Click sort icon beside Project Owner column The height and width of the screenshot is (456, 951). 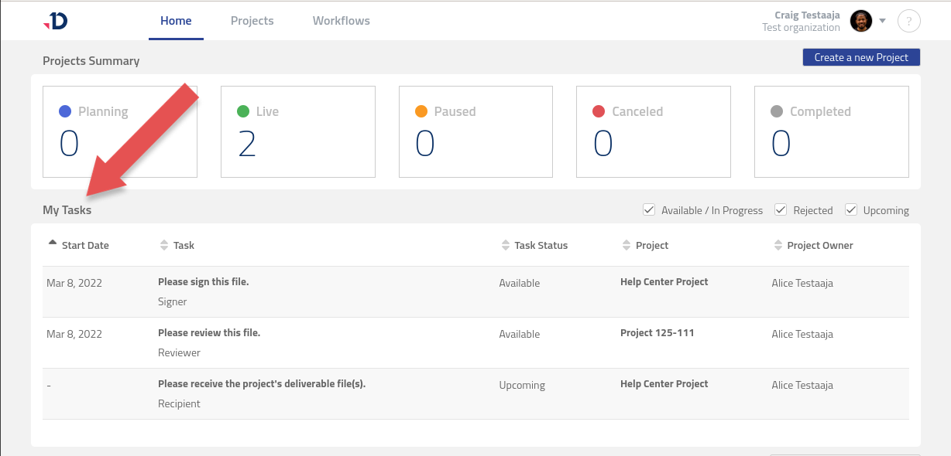coord(778,245)
